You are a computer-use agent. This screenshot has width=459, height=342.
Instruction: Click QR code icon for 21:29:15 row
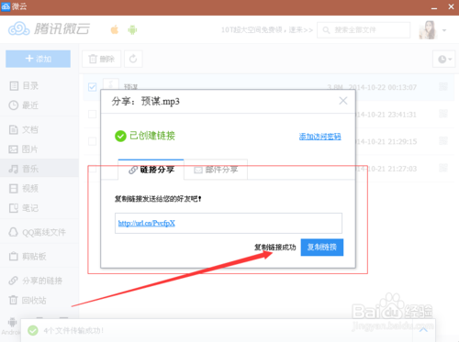[443, 141]
